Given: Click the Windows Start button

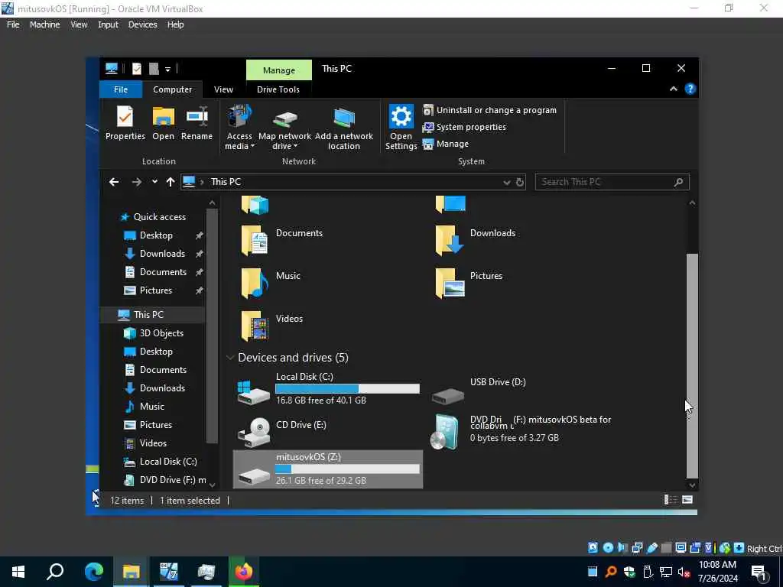Looking at the screenshot, I should point(18,572).
